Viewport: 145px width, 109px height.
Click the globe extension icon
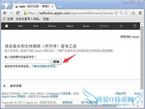coord(133,13)
